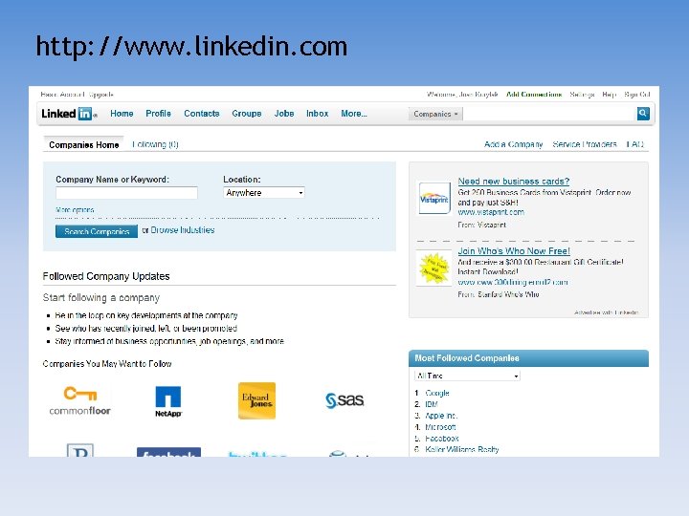Open the Profile menu item
The width and height of the screenshot is (689, 516).
pos(158,114)
